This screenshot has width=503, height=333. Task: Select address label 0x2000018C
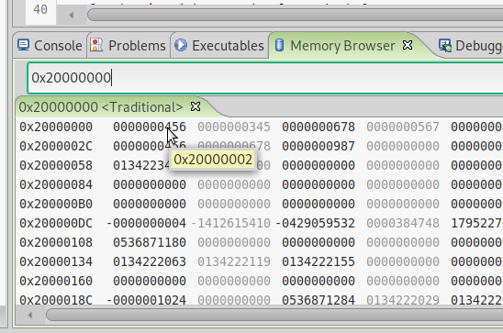56,300
